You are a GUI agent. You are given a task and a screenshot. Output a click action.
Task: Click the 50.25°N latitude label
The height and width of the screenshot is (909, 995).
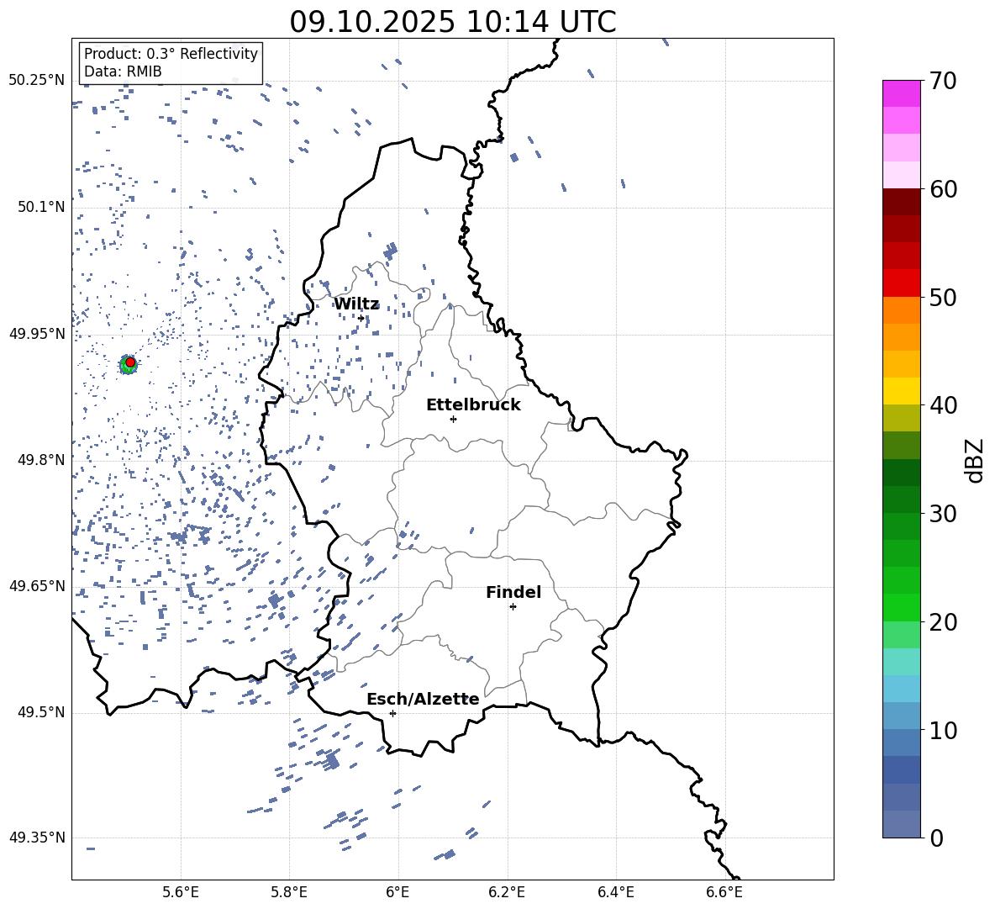pos(37,81)
